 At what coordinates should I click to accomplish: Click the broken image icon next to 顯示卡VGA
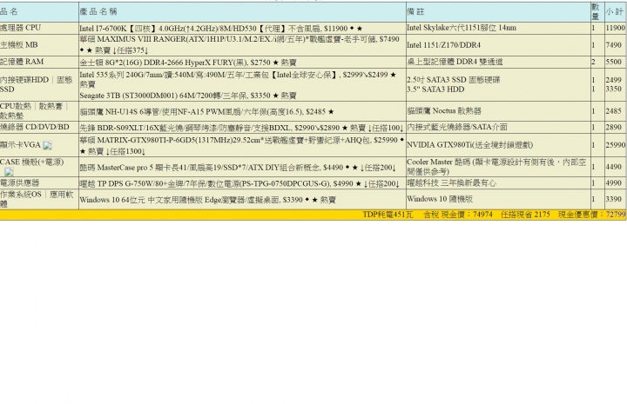pyautogui.click(x=48, y=146)
